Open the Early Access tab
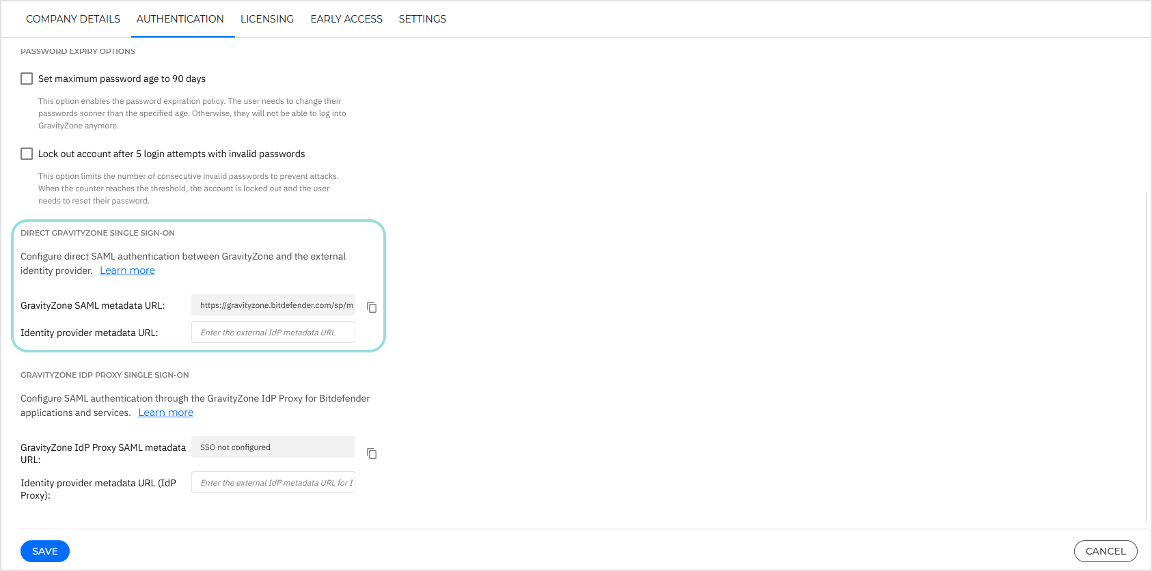This screenshot has height=571, width=1152. pos(346,19)
